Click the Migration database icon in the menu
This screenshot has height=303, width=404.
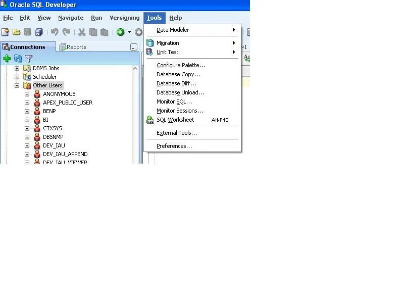point(149,43)
